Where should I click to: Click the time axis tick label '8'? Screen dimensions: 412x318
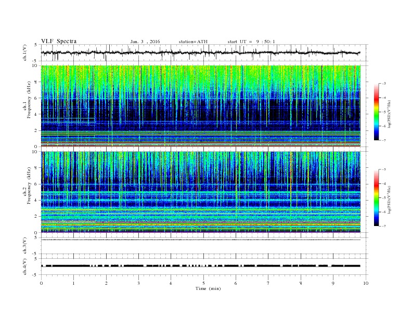(301, 283)
